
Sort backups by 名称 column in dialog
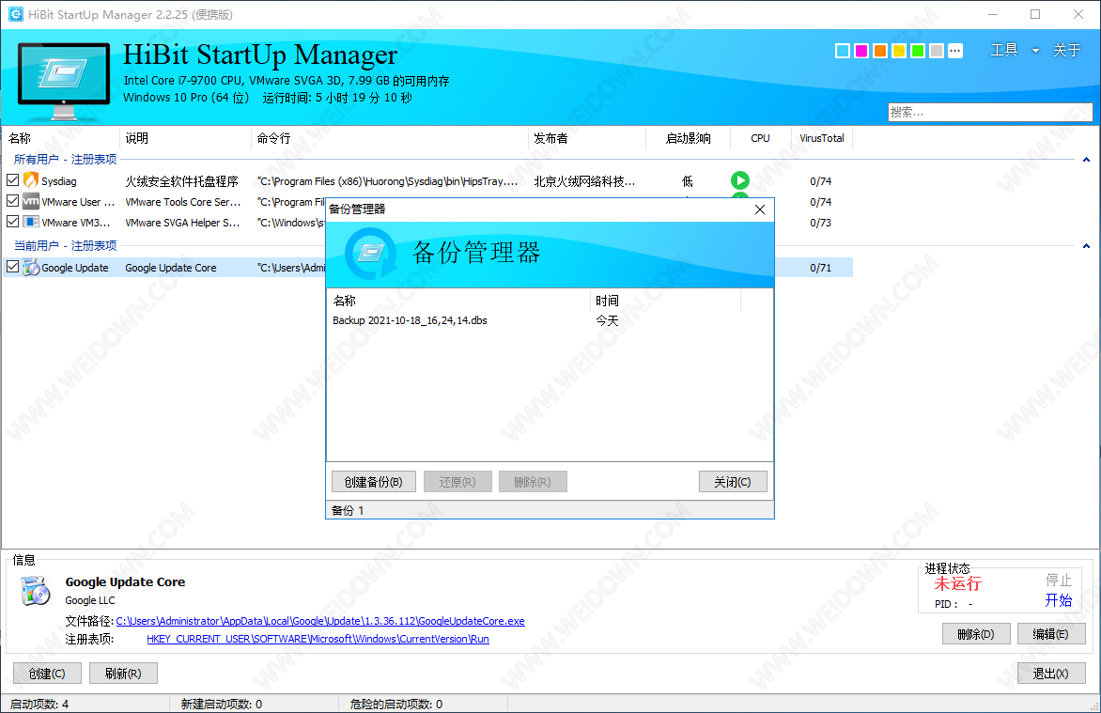(459, 301)
